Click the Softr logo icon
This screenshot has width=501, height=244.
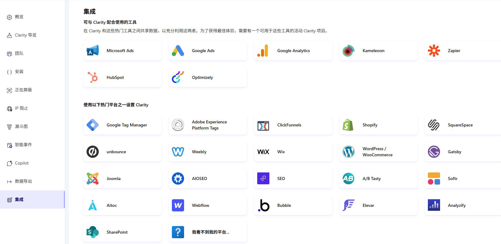click(434, 179)
